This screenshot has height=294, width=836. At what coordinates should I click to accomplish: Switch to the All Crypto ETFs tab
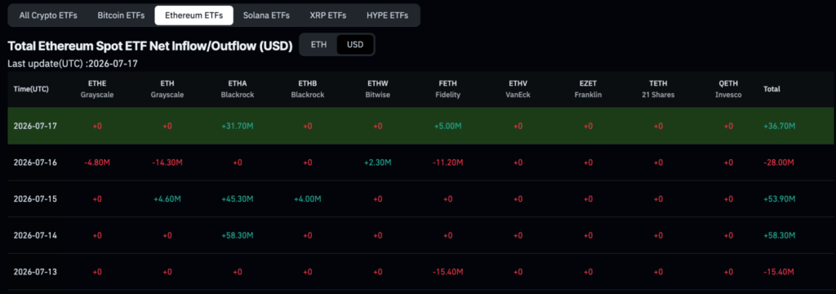(x=48, y=16)
